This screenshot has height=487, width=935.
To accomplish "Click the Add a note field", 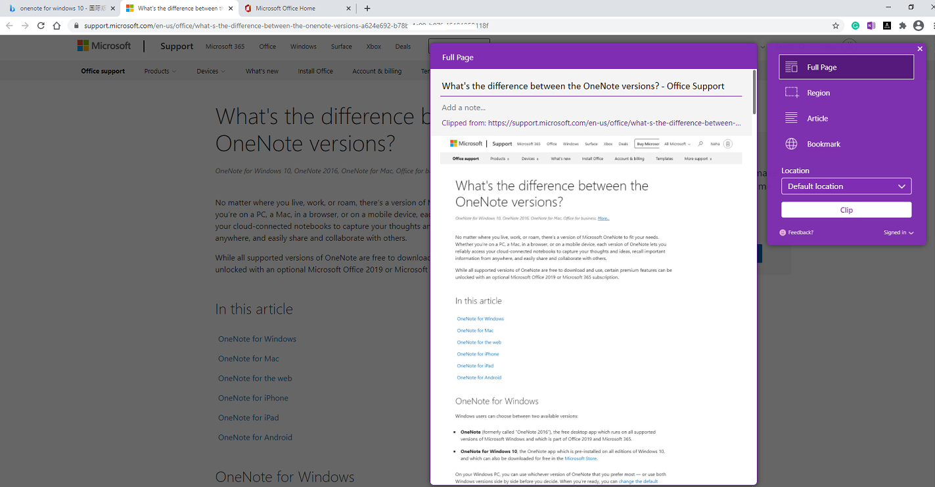I will [463, 107].
